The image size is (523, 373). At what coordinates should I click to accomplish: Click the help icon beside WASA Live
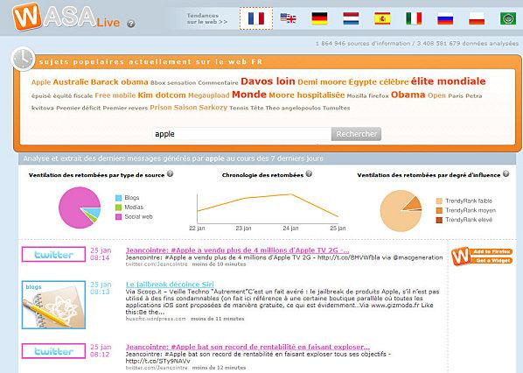(x=131, y=24)
